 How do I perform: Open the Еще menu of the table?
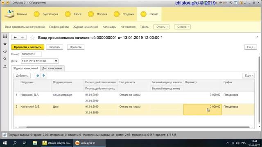click(x=248, y=76)
